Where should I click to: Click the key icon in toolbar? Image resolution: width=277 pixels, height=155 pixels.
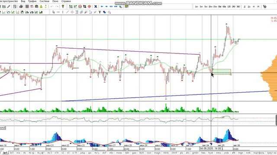63,7
